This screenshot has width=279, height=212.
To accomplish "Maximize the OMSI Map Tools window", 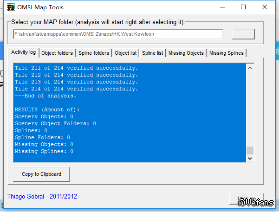I will coord(243,7).
